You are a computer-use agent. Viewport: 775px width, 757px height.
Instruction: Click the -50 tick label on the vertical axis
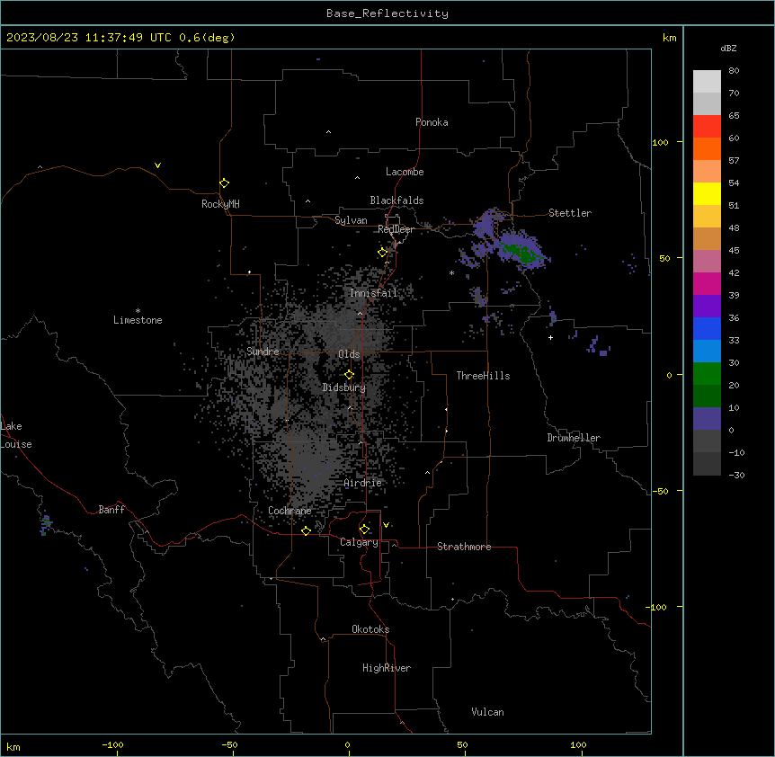(x=660, y=491)
